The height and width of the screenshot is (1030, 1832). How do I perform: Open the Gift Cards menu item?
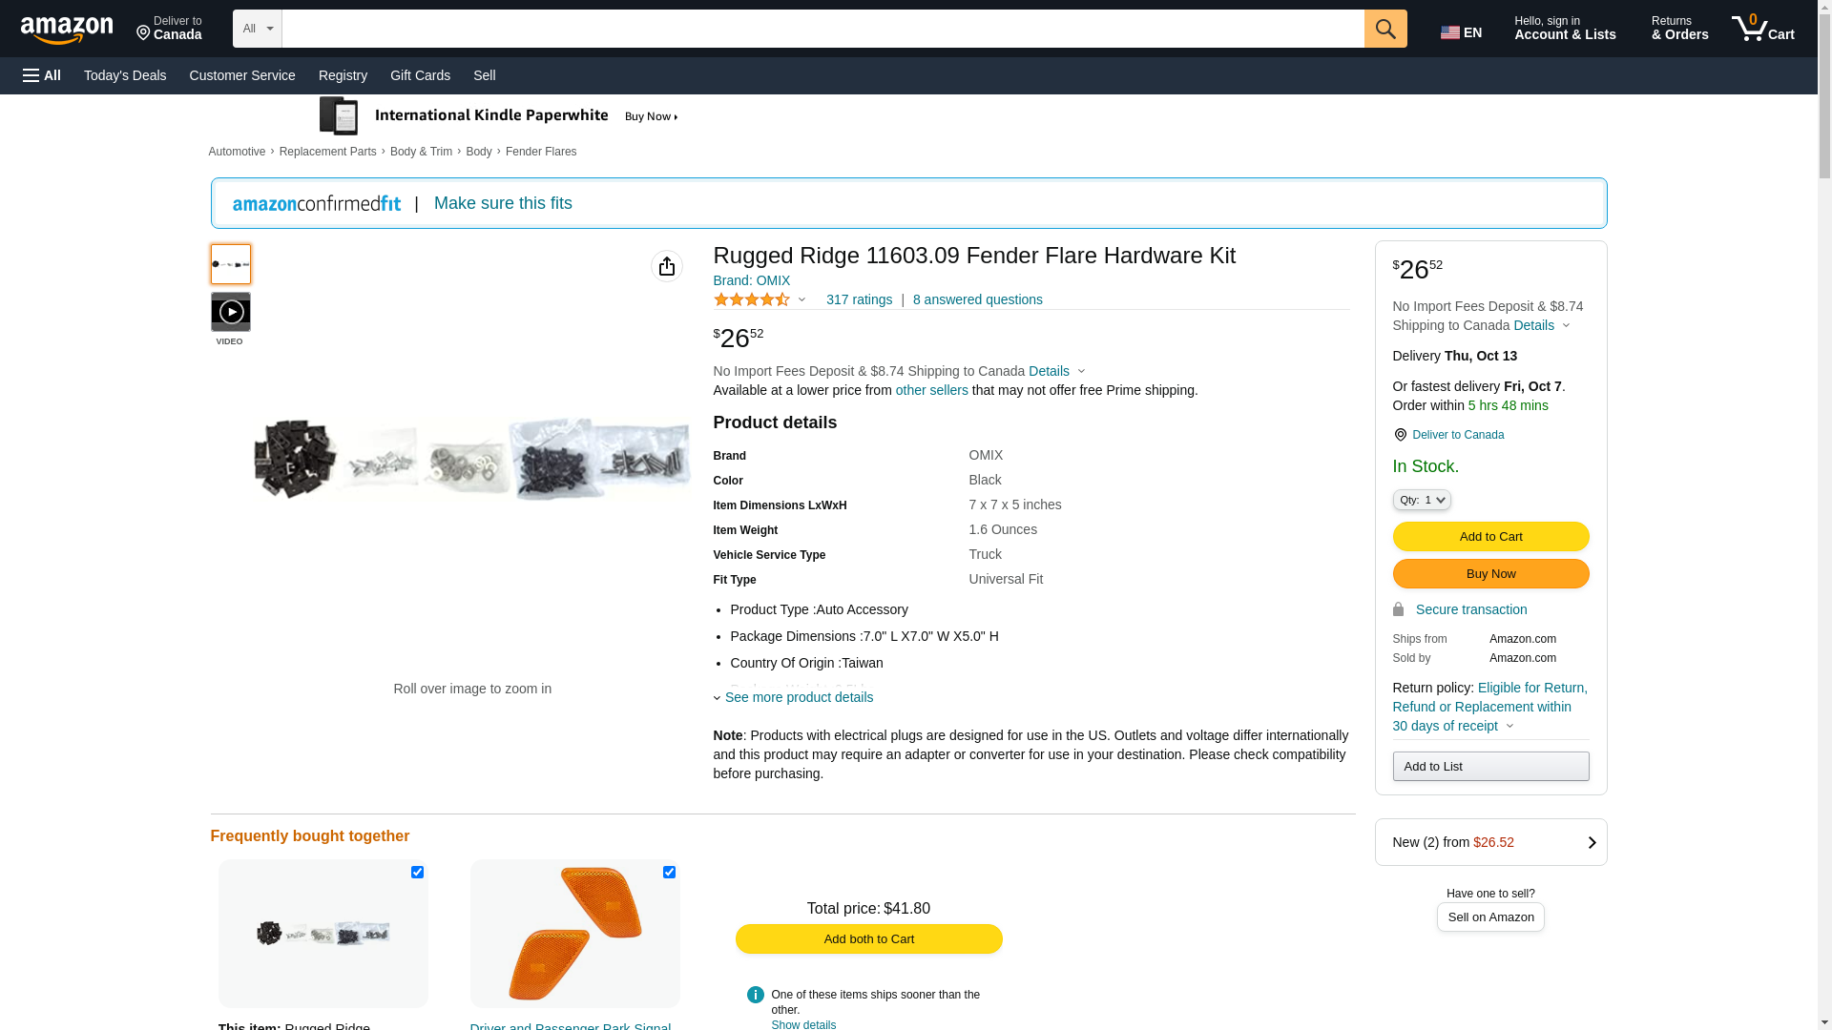click(x=420, y=75)
